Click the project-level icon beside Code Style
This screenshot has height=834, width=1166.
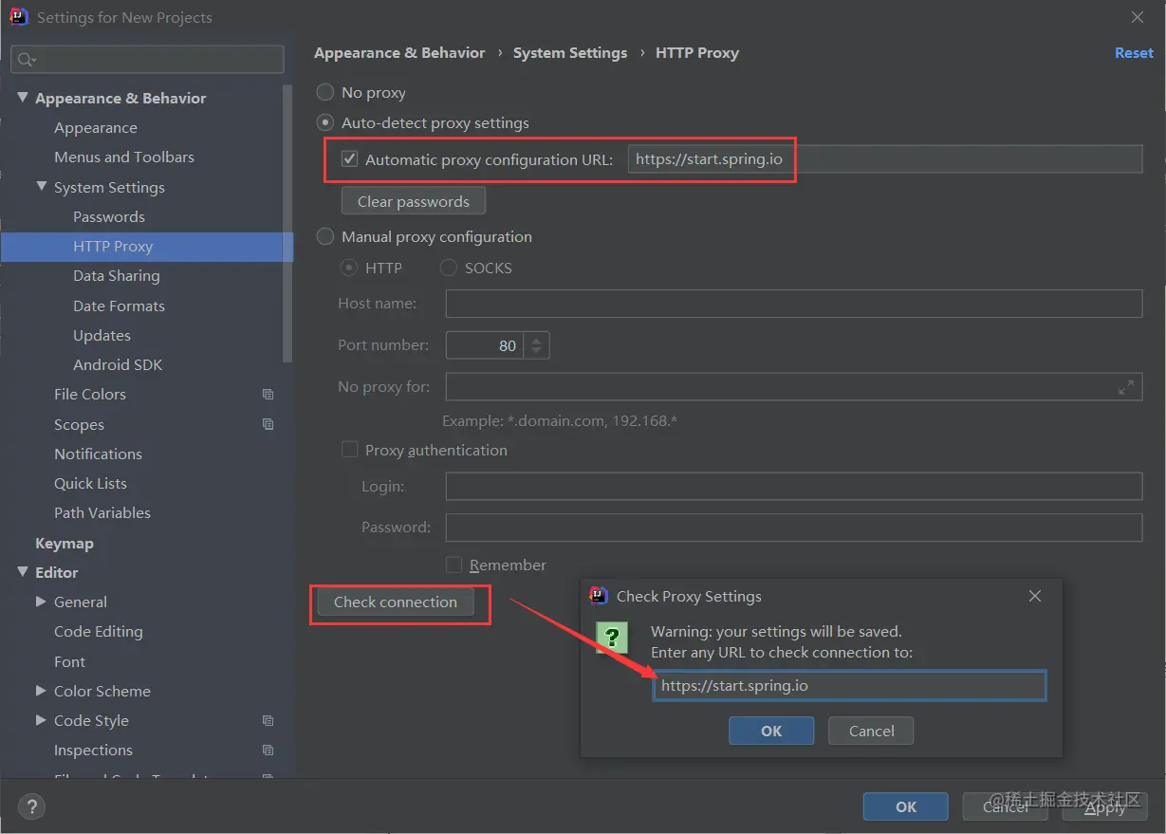268,720
